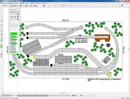Click the context help arrow icon

pyautogui.click(x=122, y=6)
